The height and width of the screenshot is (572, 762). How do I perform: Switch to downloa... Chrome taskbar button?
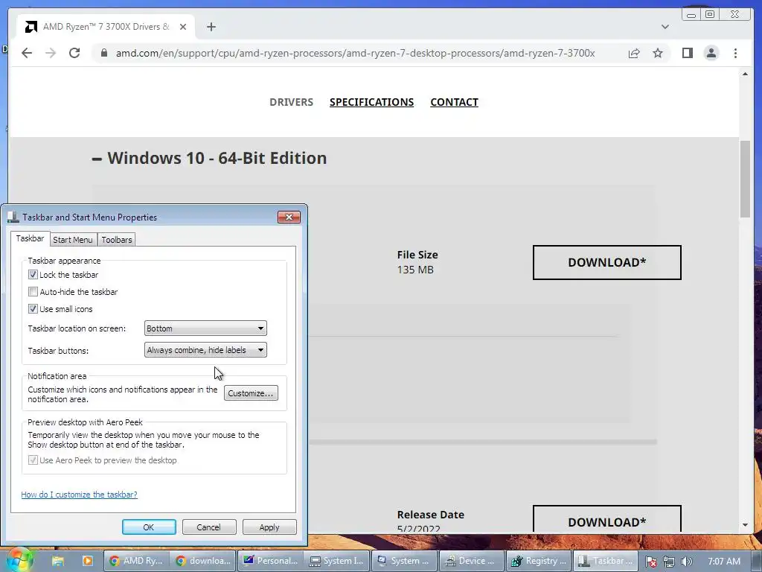(203, 561)
